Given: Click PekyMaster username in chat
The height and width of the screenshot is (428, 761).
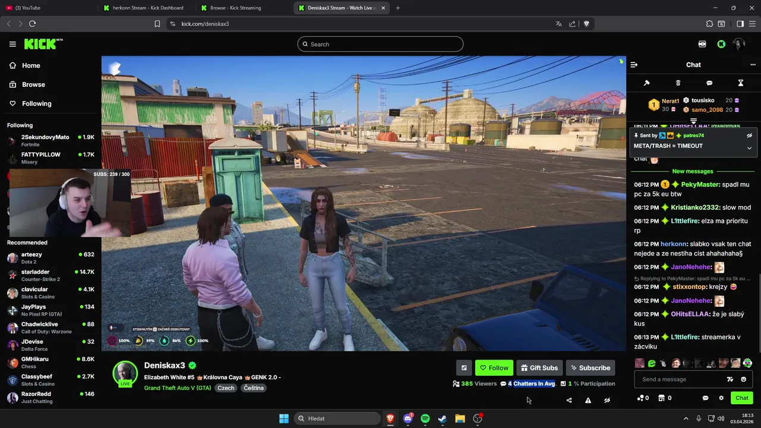Looking at the screenshot, I should (x=700, y=185).
